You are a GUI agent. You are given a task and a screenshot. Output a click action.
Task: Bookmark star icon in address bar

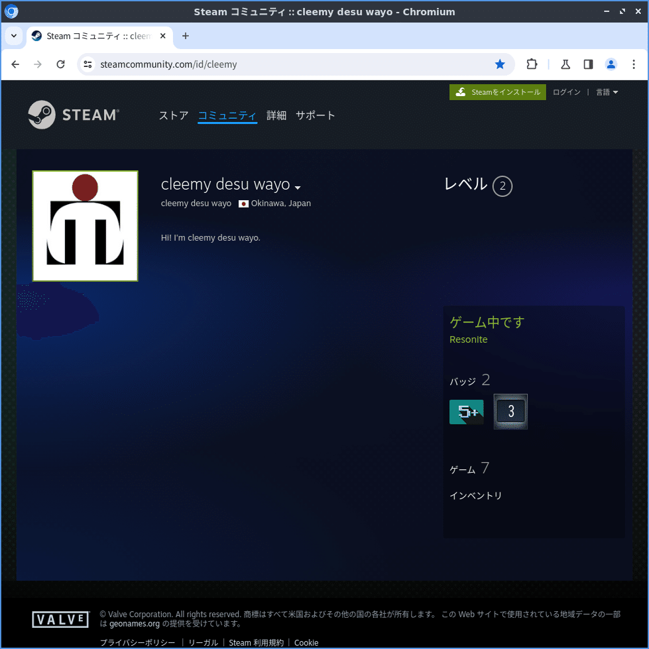(500, 64)
